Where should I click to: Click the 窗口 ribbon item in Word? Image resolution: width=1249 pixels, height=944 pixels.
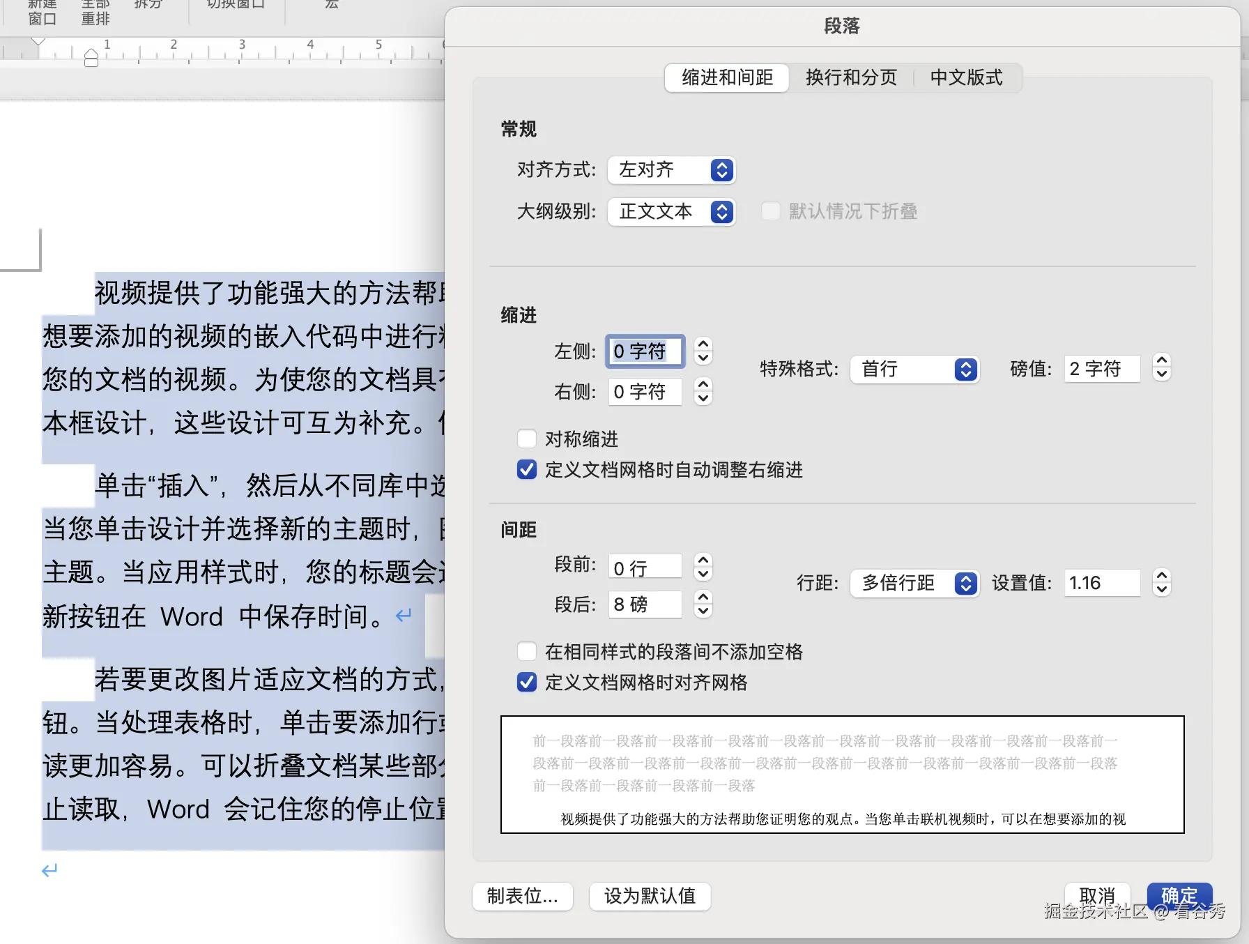[43, 19]
